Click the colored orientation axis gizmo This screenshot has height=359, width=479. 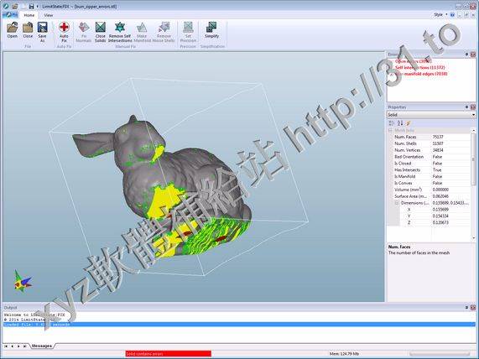[23, 281]
